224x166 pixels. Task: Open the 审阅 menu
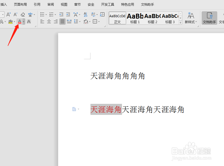point(51,4)
